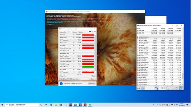The image size is (191, 107).
Task: Open Microsoft Edge from the taskbar
Action: tap(51, 105)
